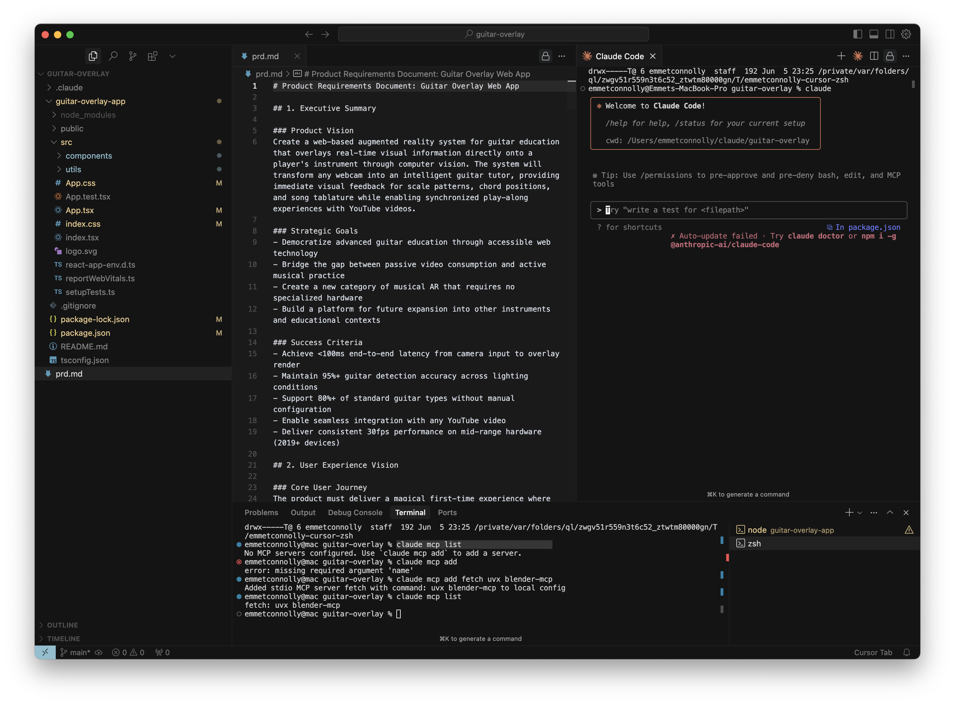
Task: Open README.md file
Action: (133, 347)
